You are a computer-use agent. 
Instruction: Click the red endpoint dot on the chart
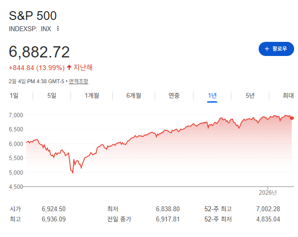click(x=292, y=118)
